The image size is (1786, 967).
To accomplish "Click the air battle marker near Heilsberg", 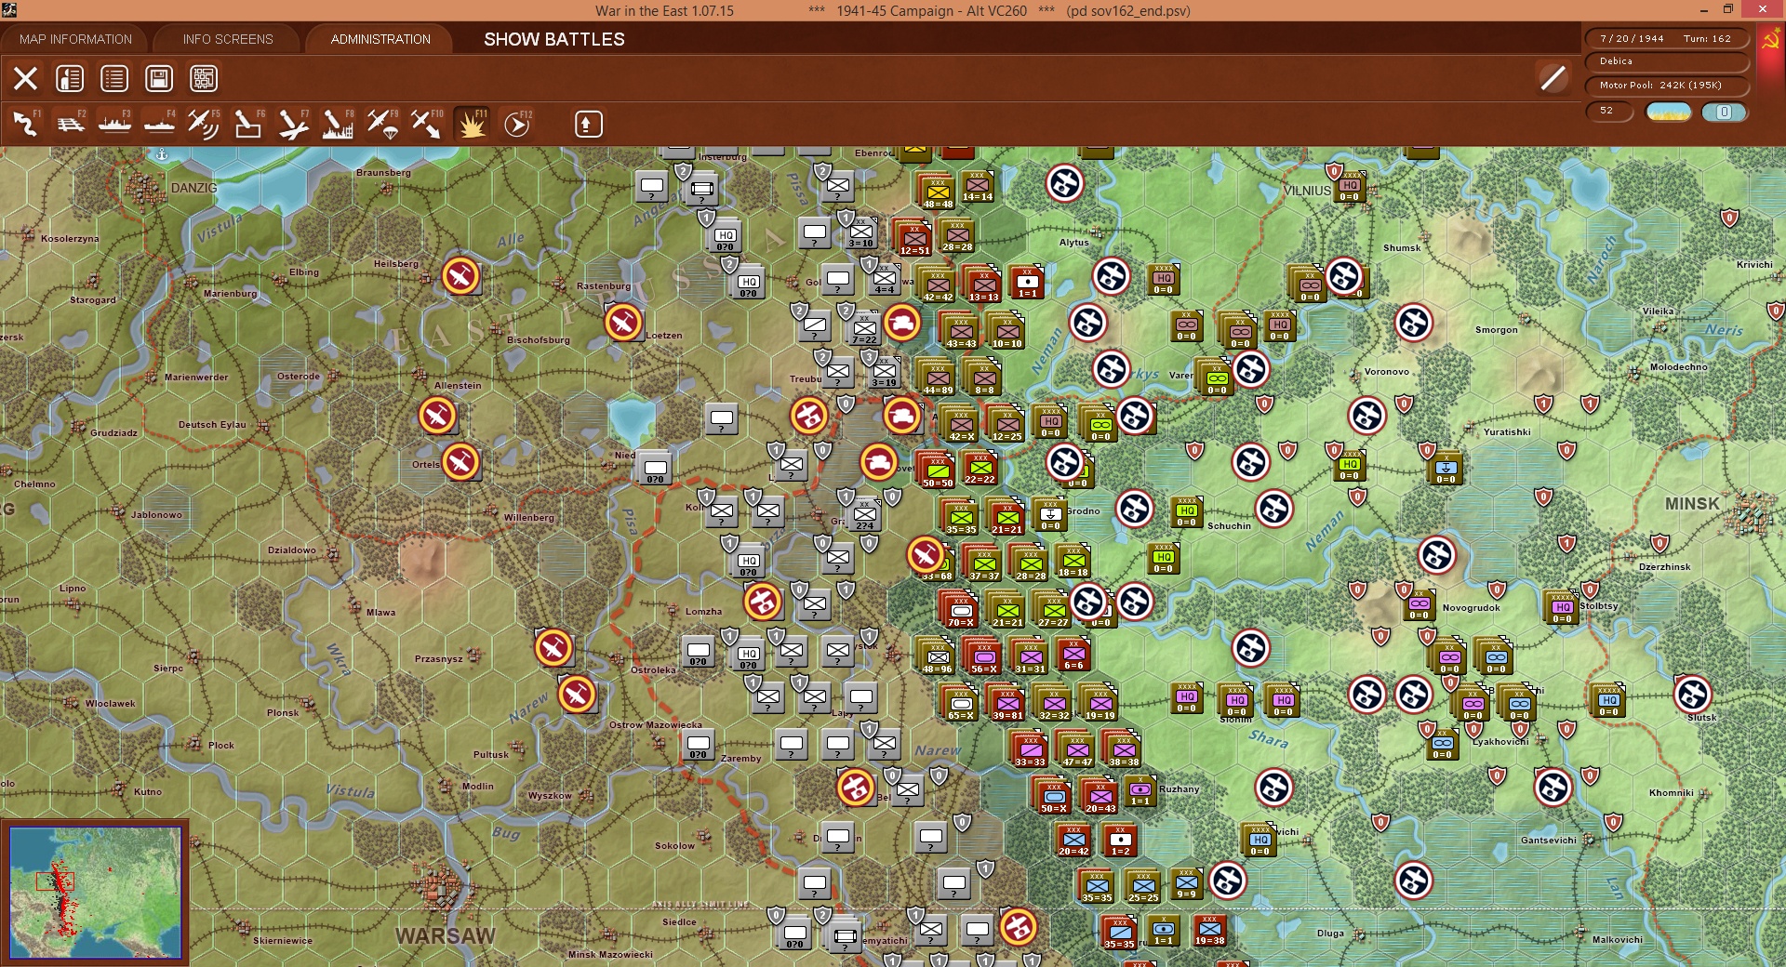I will pos(460,276).
